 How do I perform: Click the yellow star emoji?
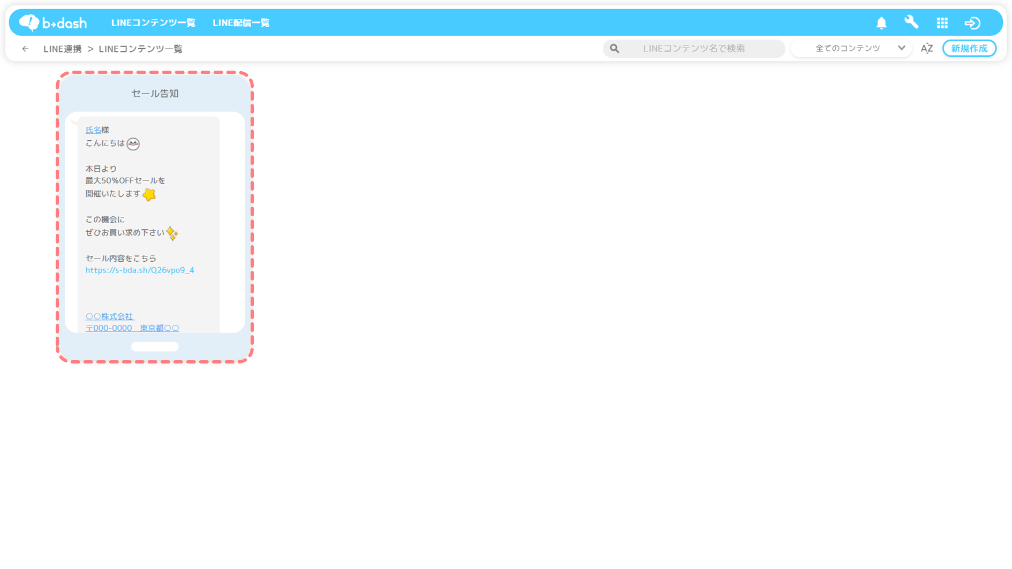(x=149, y=194)
